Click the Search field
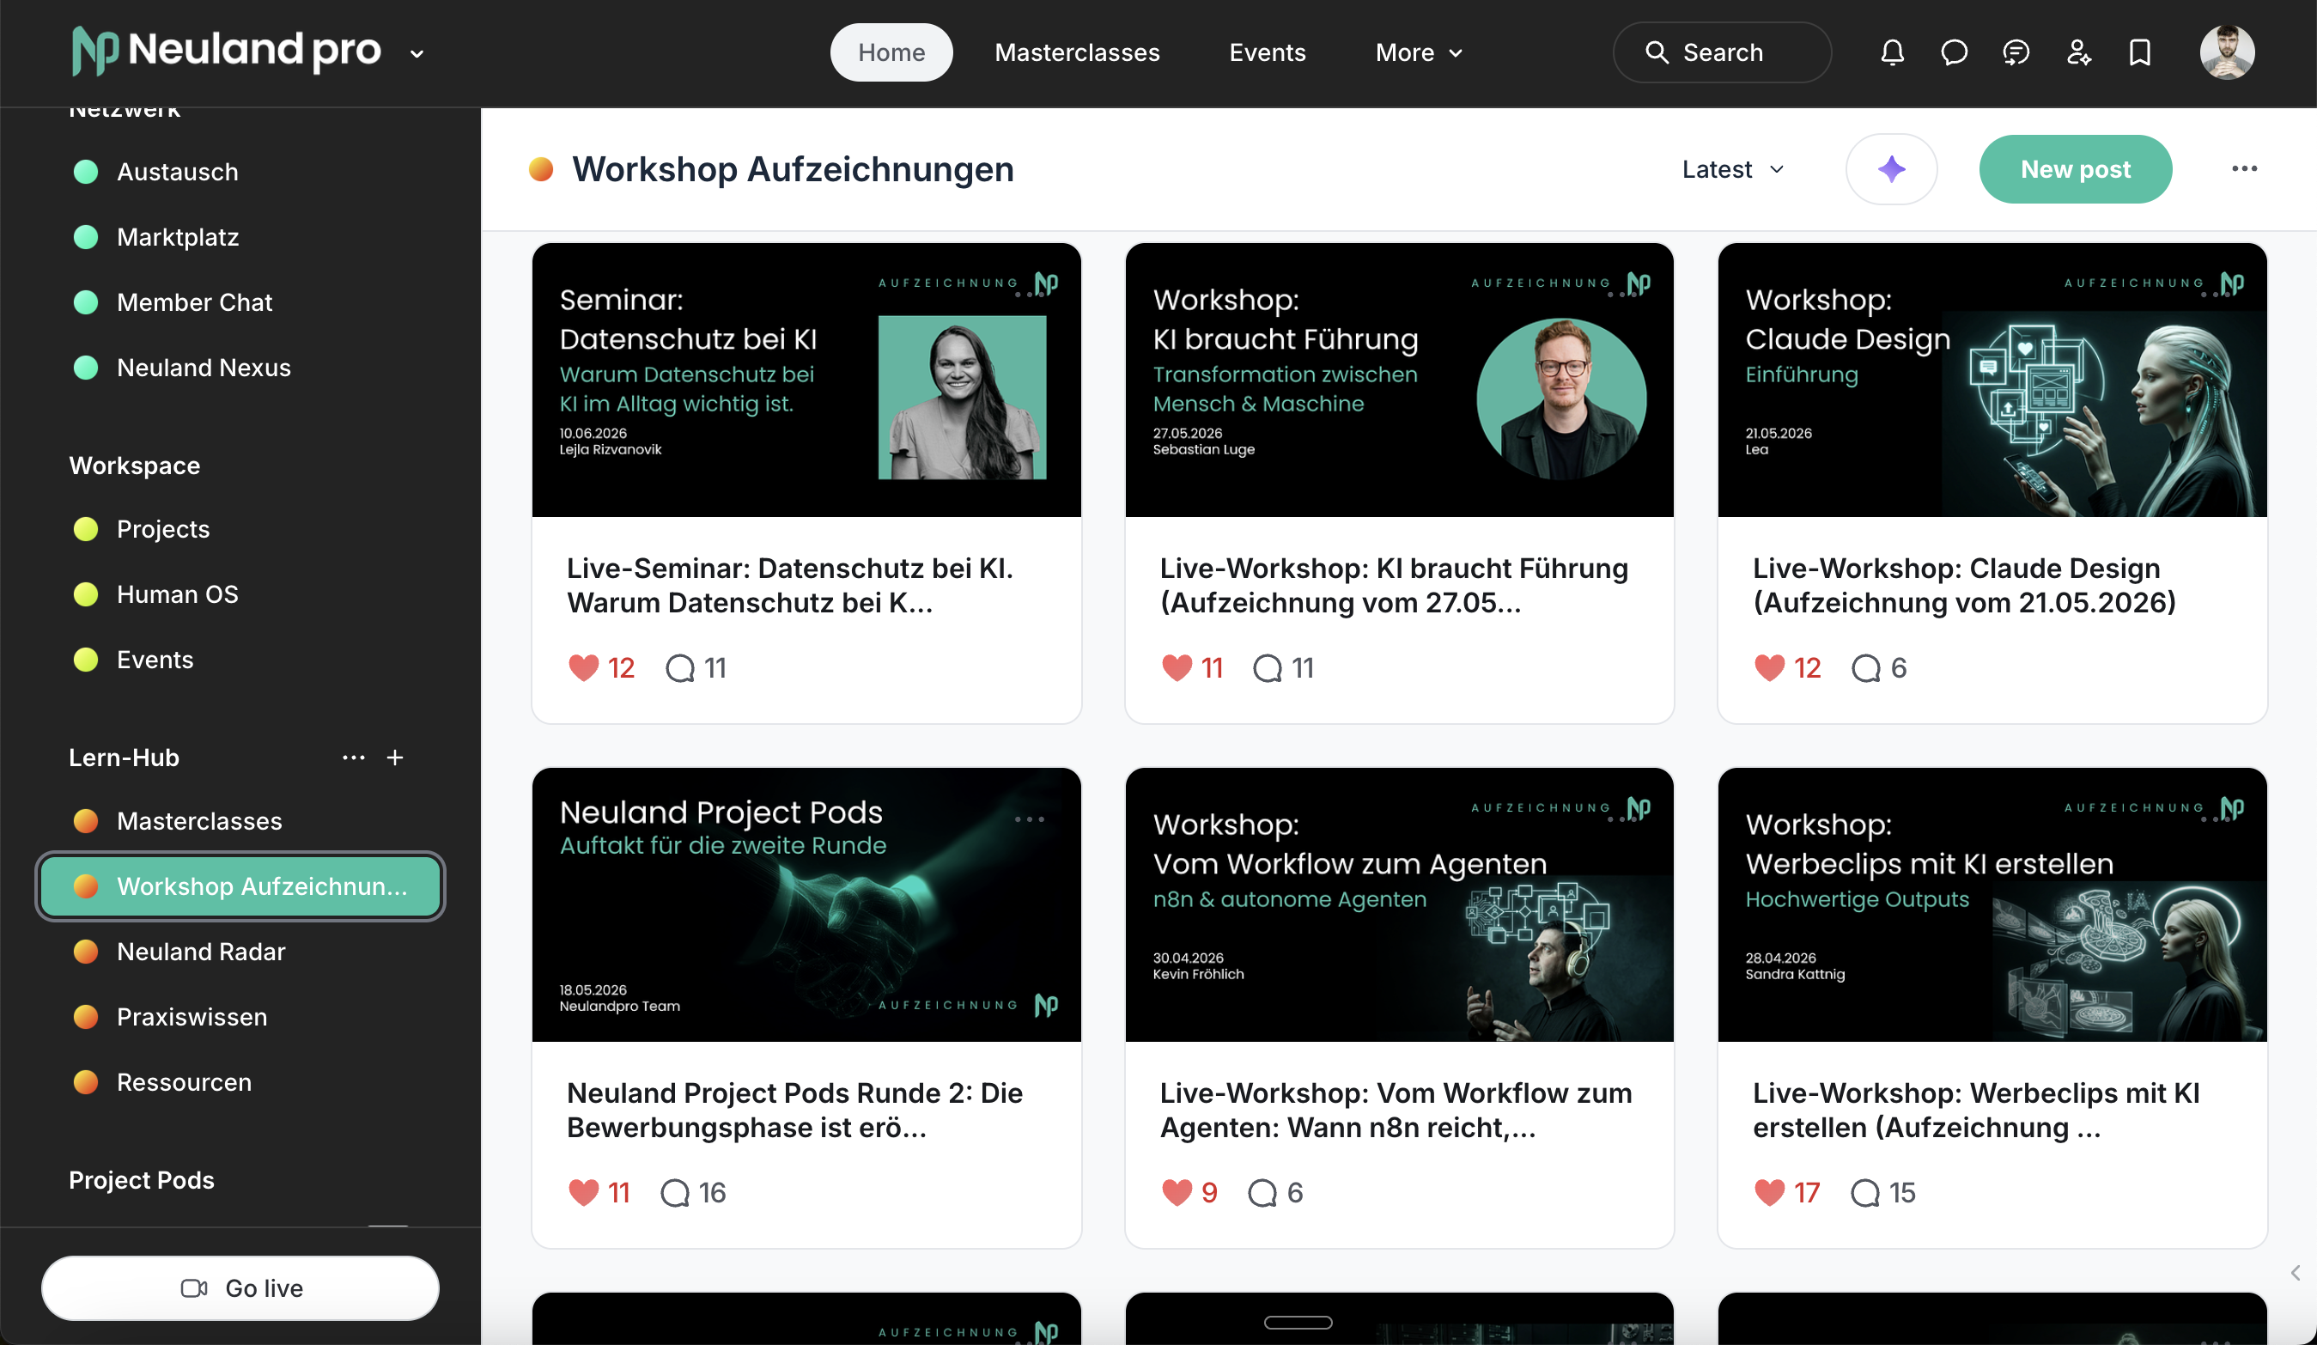The image size is (2317, 1345). click(x=1721, y=52)
